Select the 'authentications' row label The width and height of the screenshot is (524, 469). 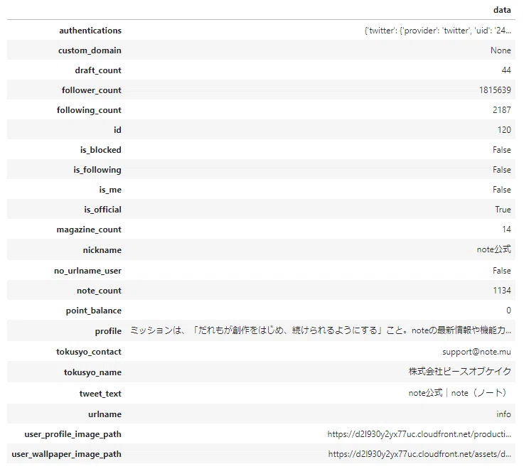(x=90, y=31)
